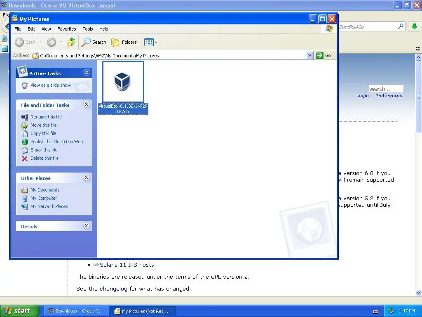Click the My Network Places icon
Image resolution: width=422 pixels, height=317 pixels.
pos(24,206)
